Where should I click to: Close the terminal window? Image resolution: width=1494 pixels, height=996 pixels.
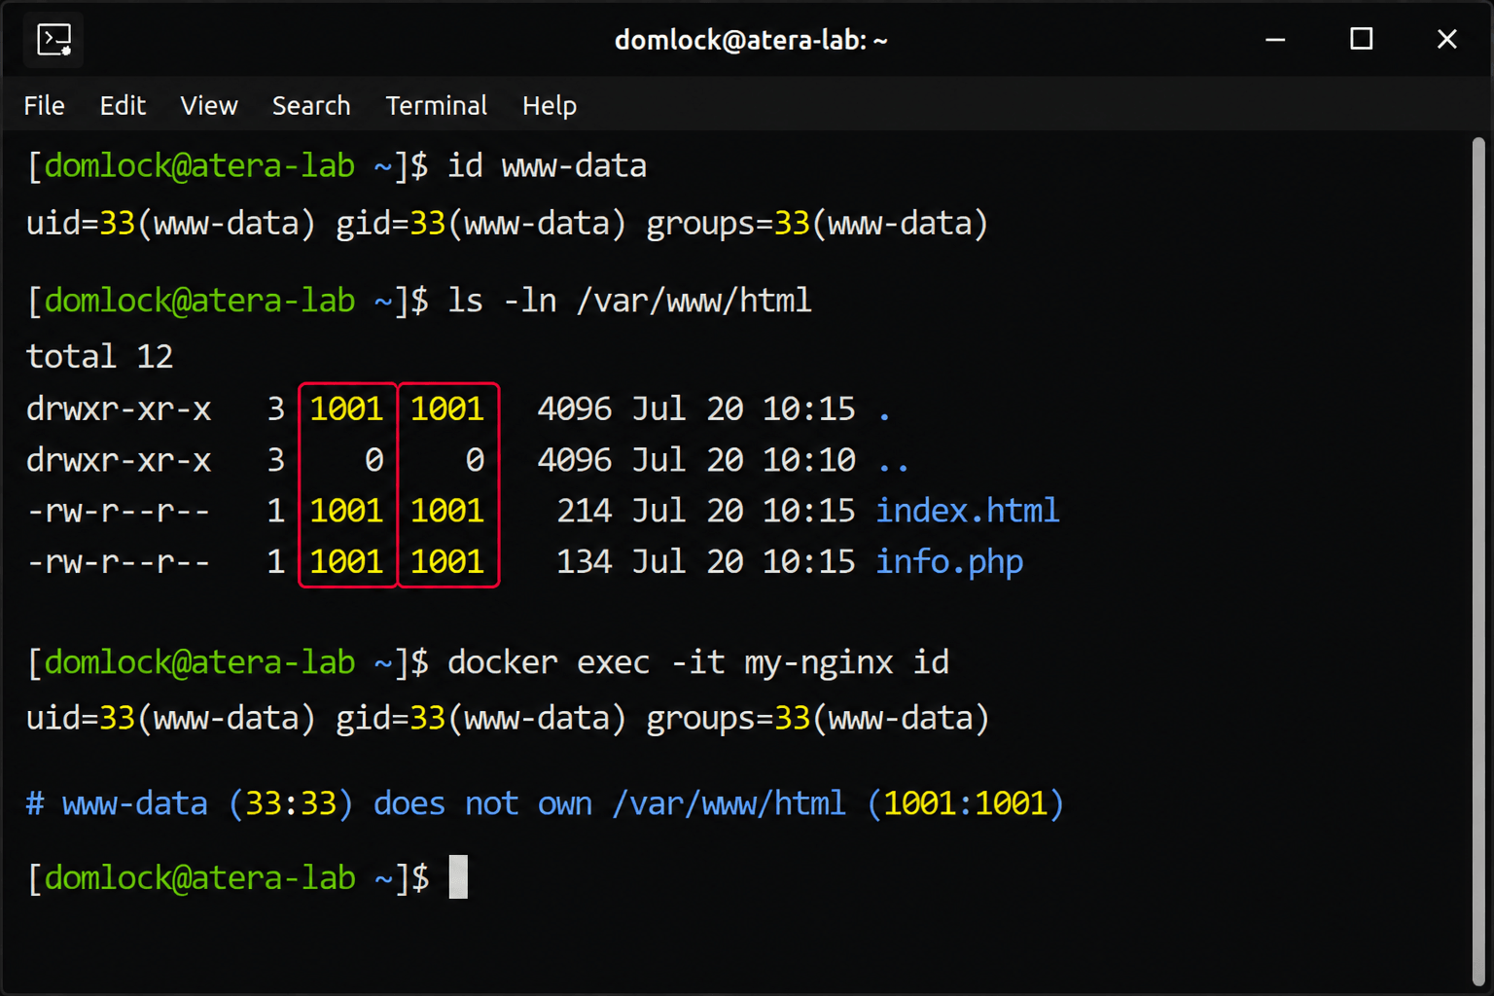(x=1447, y=40)
